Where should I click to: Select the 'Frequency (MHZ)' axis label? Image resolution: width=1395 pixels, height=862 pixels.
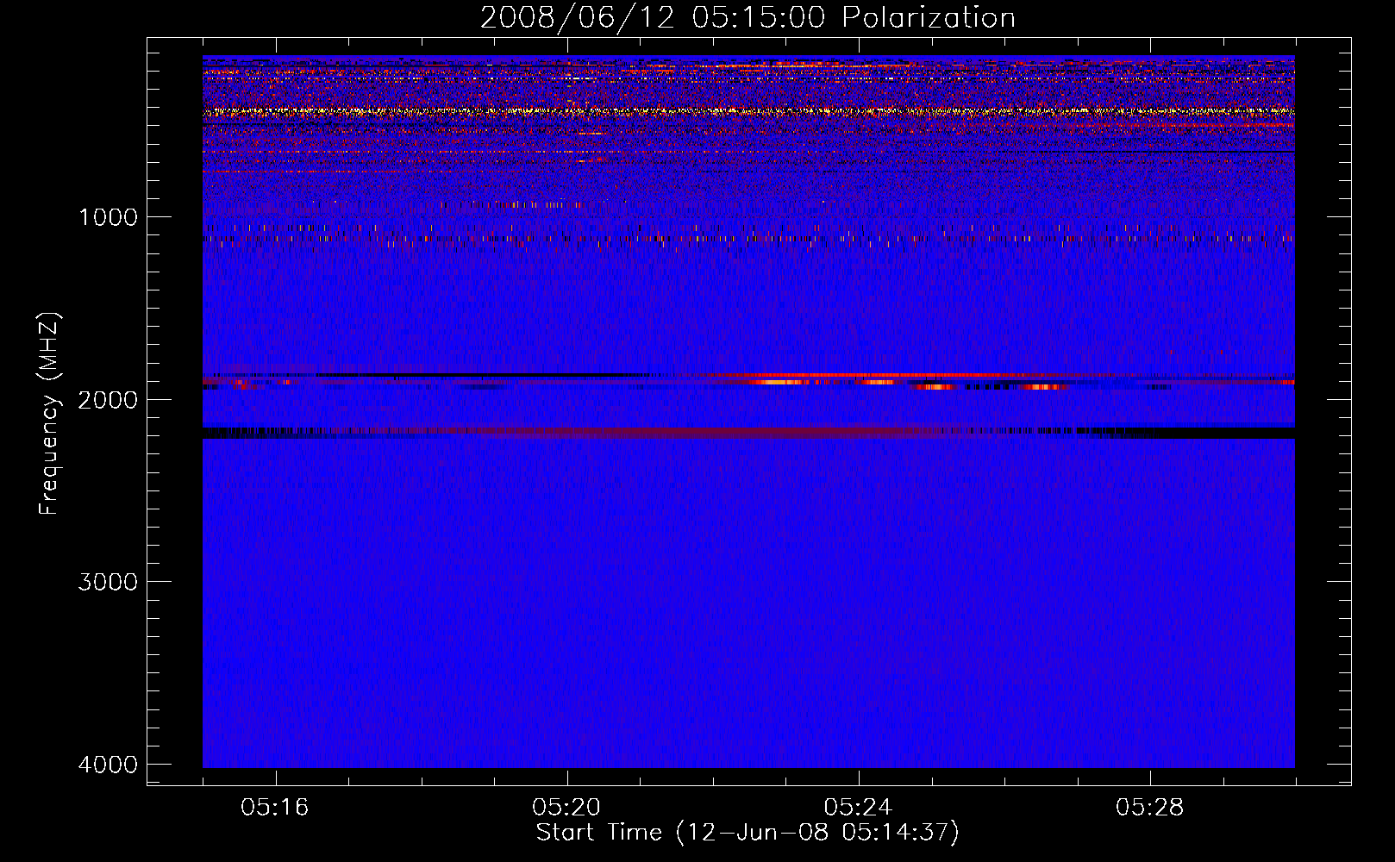pyautogui.click(x=49, y=414)
